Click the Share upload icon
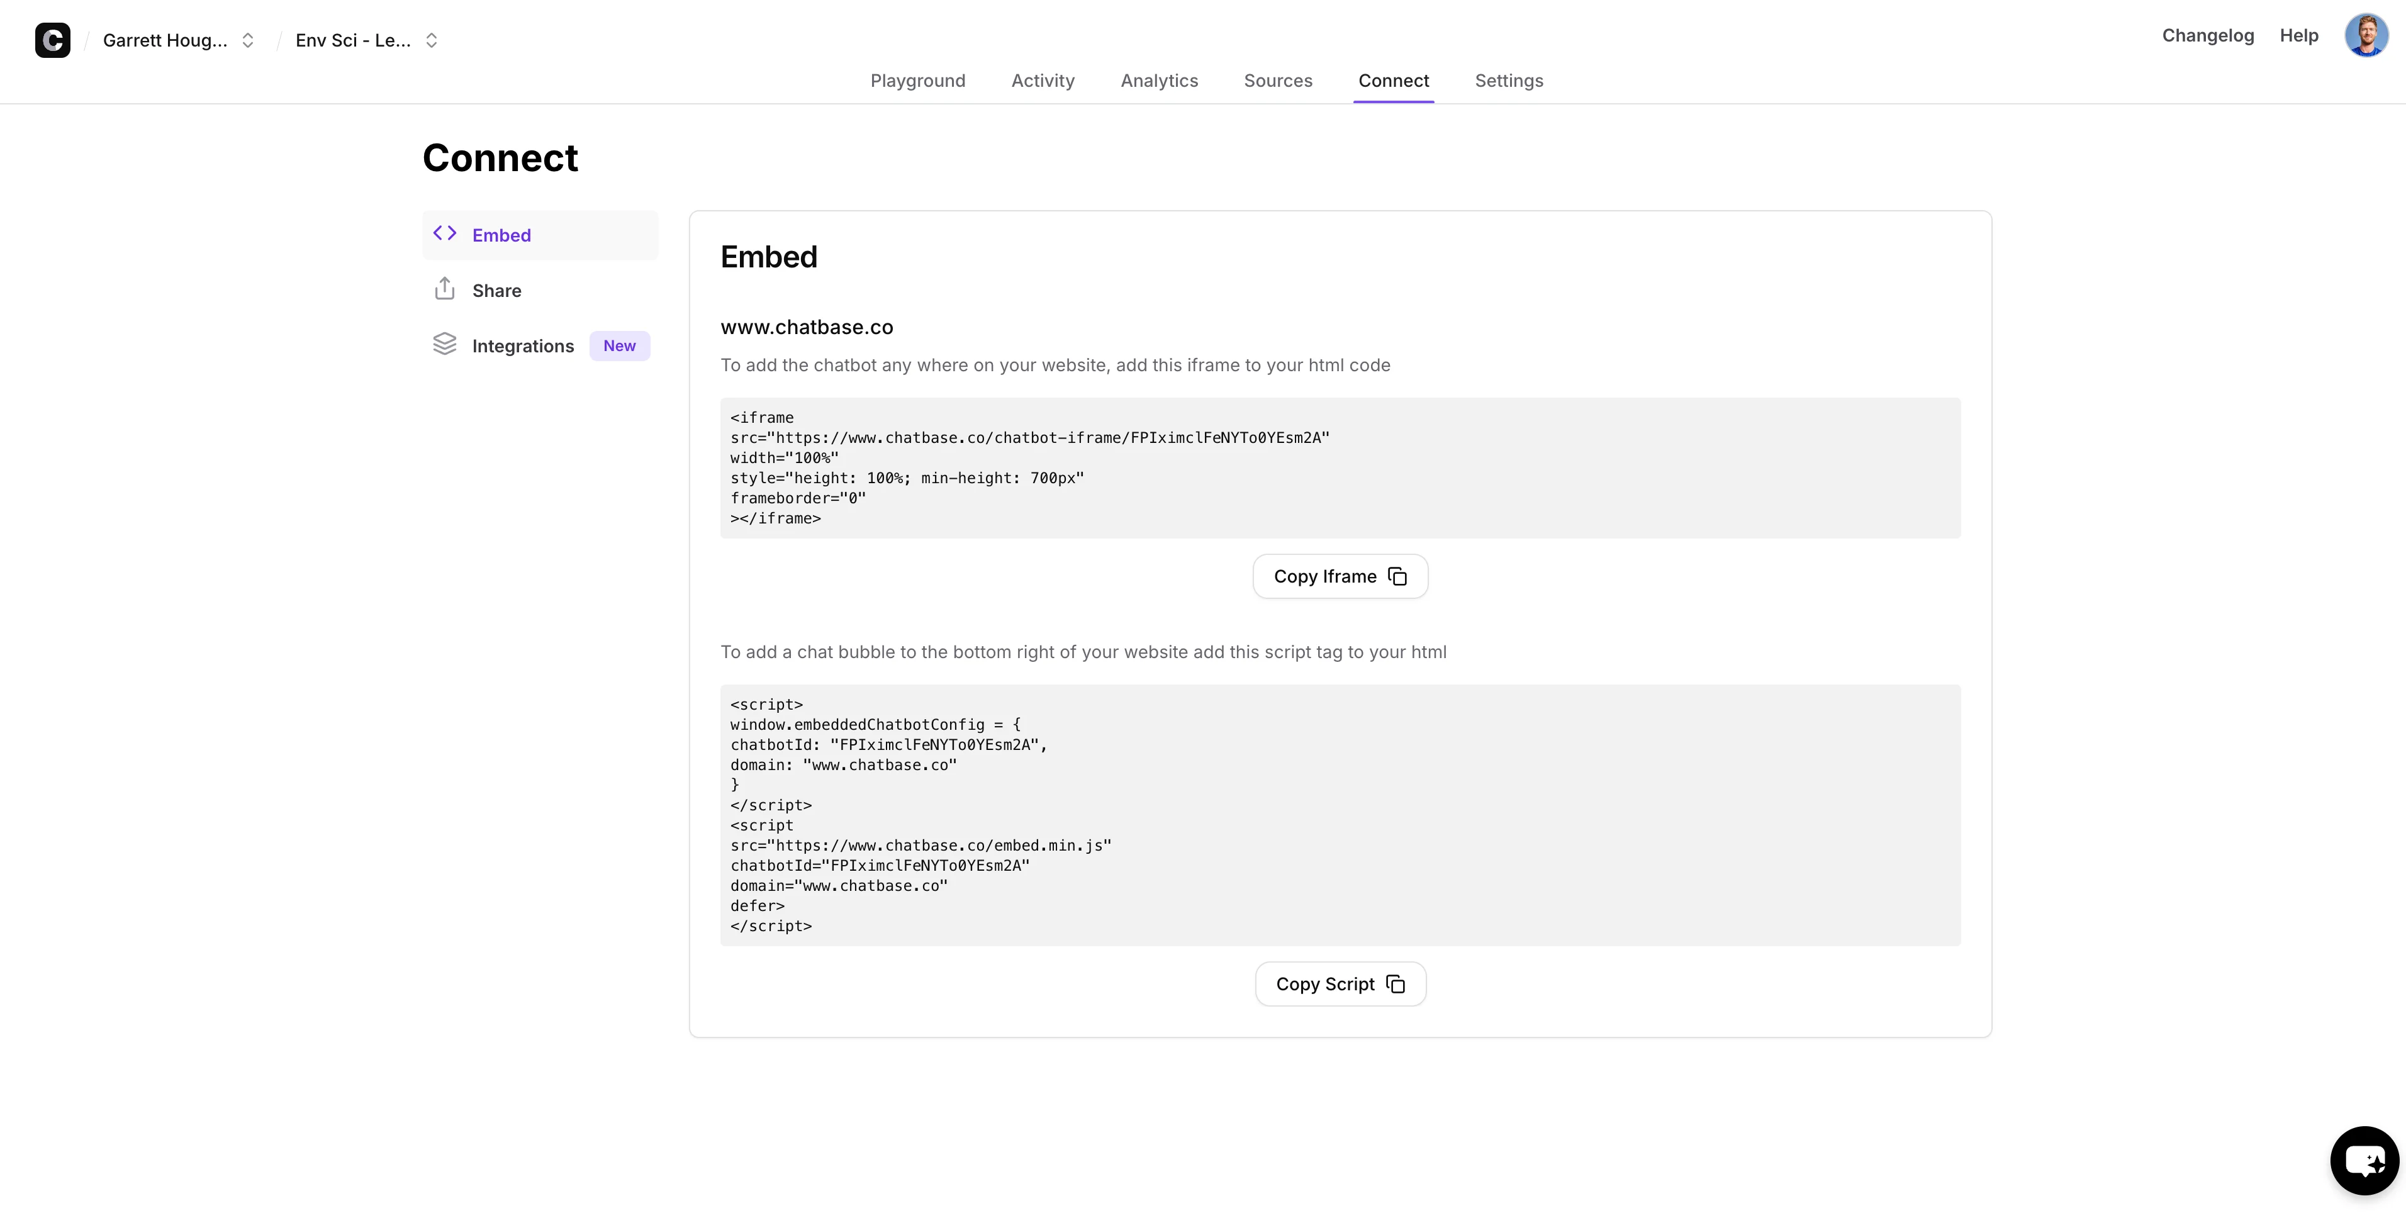2406x1213 pixels. (x=445, y=289)
